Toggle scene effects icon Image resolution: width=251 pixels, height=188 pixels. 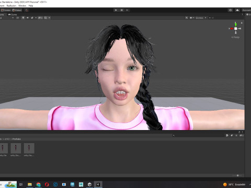32,18
